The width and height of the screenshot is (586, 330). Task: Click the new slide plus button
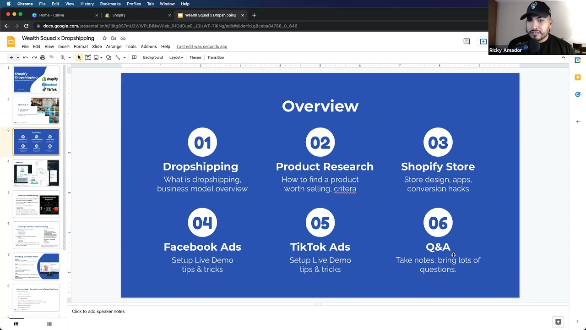coord(11,57)
